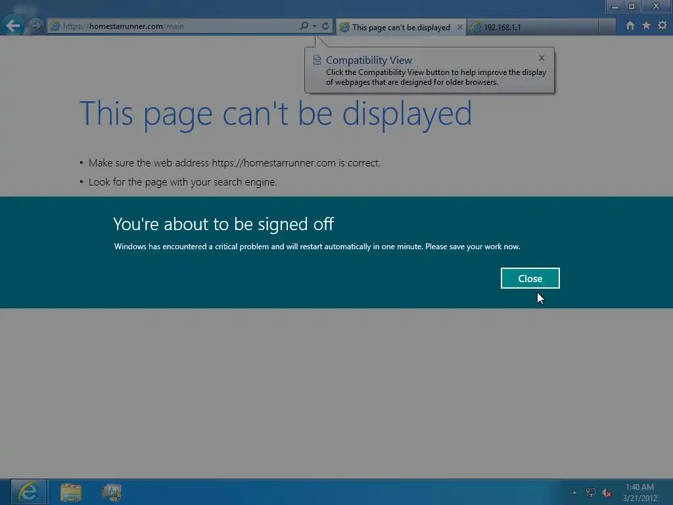Open Favorites with the star icon
Image resolution: width=673 pixels, height=505 pixels.
coord(646,26)
